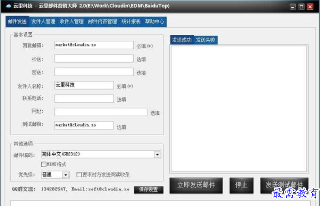Click the 联系电话 input field
Image resolution: width=322 pixels, height=206 pixels.
coord(84,99)
